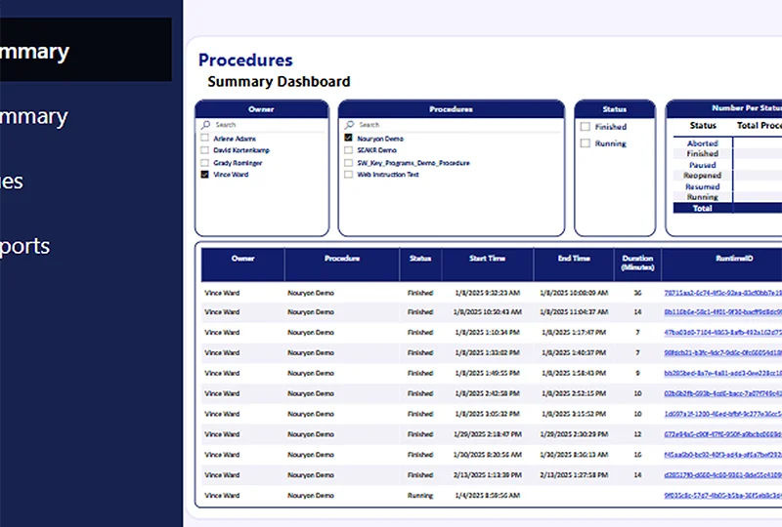The width and height of the screenshot is (782, 527).
Task: Click the Total row in Number Per Status
Action: click(727, 208)
